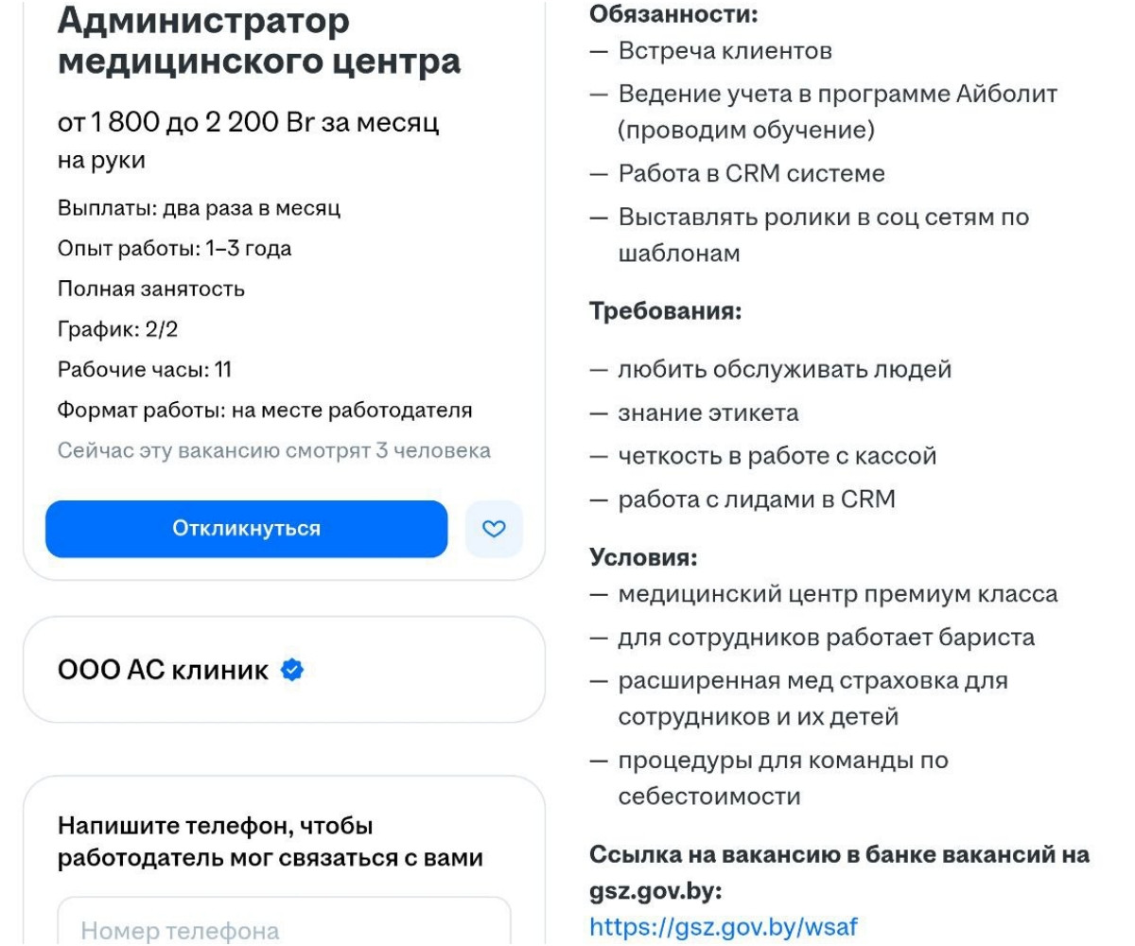This screenshot has width=1135, height=946.
Task: Click the График: 2/2 line
Action: [x=112, y=330]
